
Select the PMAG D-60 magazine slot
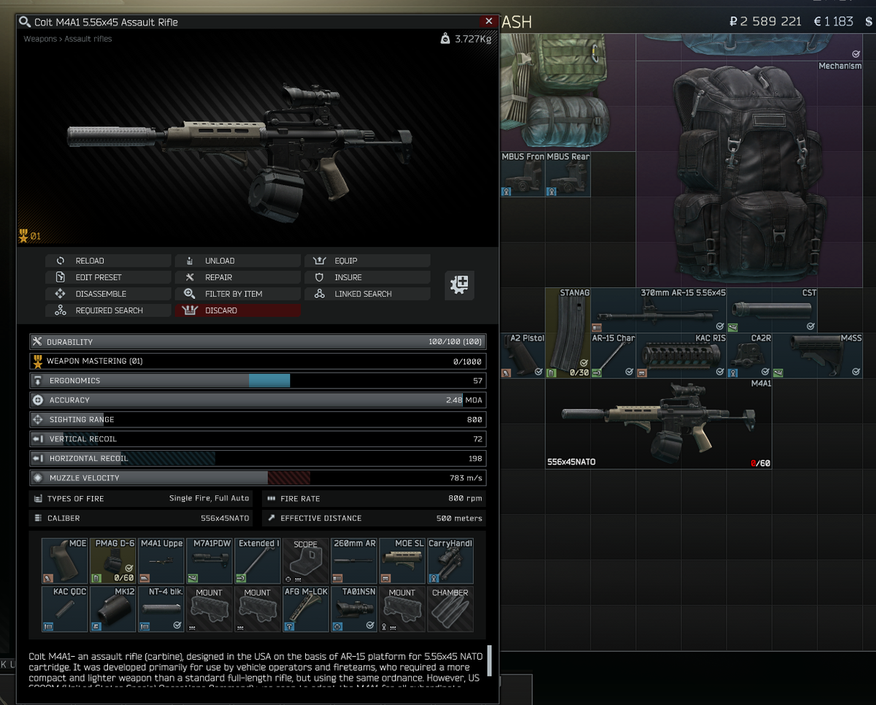pyautogui.click(x=113, y=560)
